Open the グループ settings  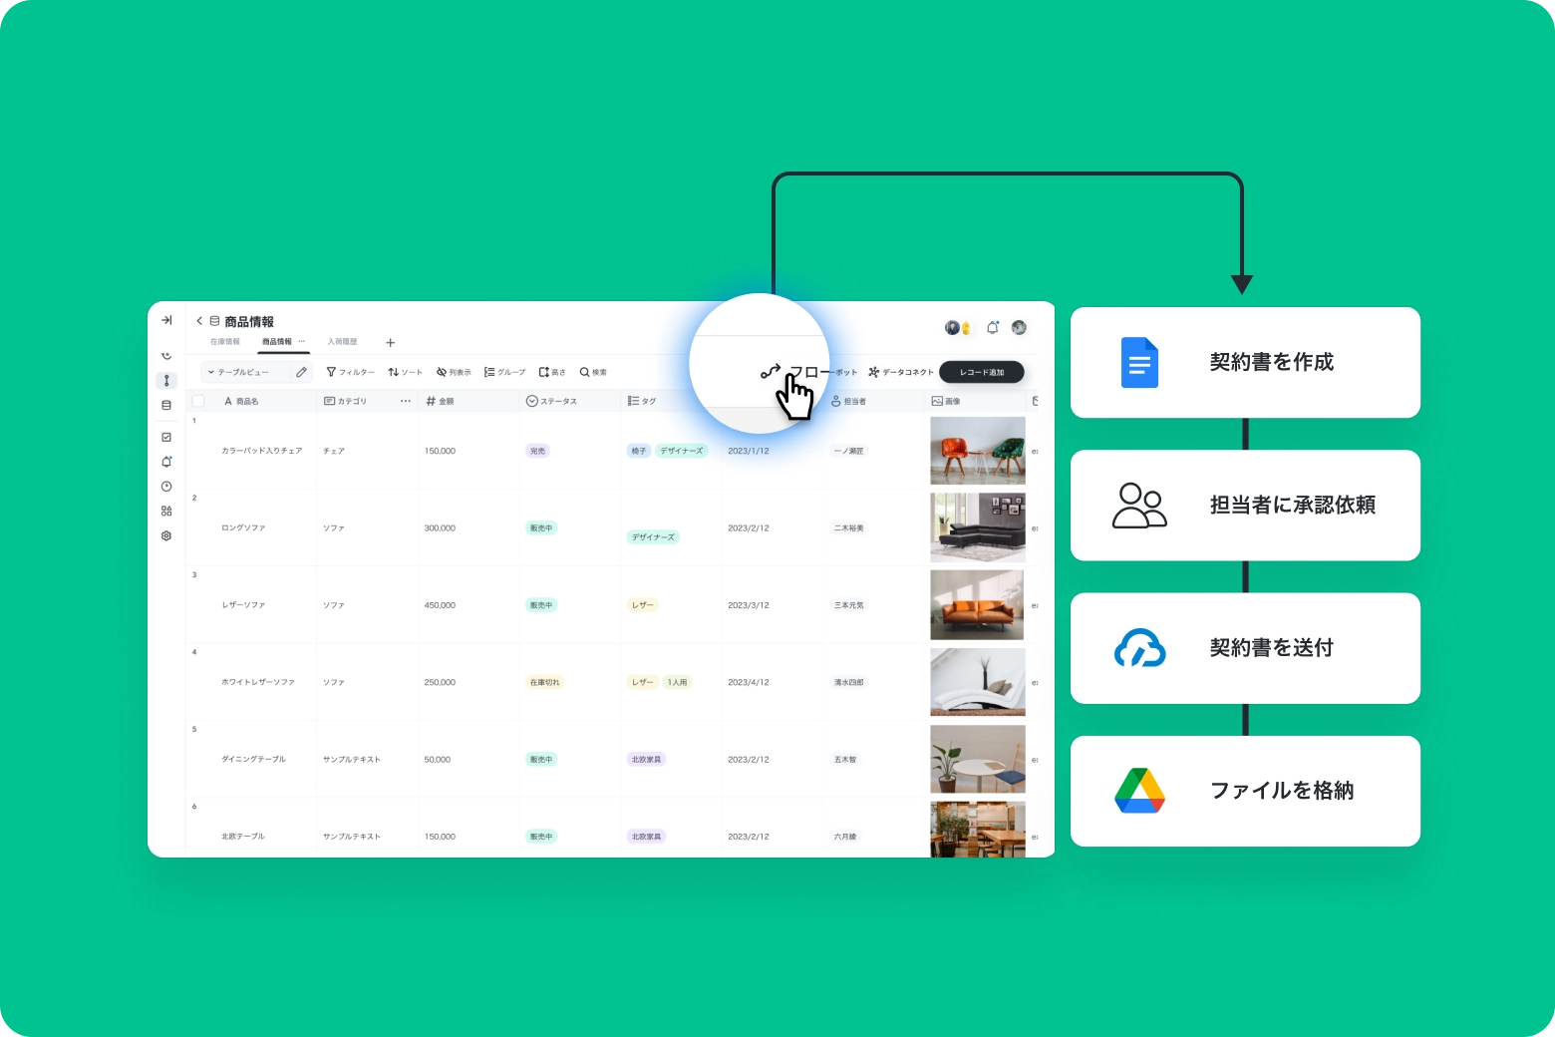tap(503, 371)
